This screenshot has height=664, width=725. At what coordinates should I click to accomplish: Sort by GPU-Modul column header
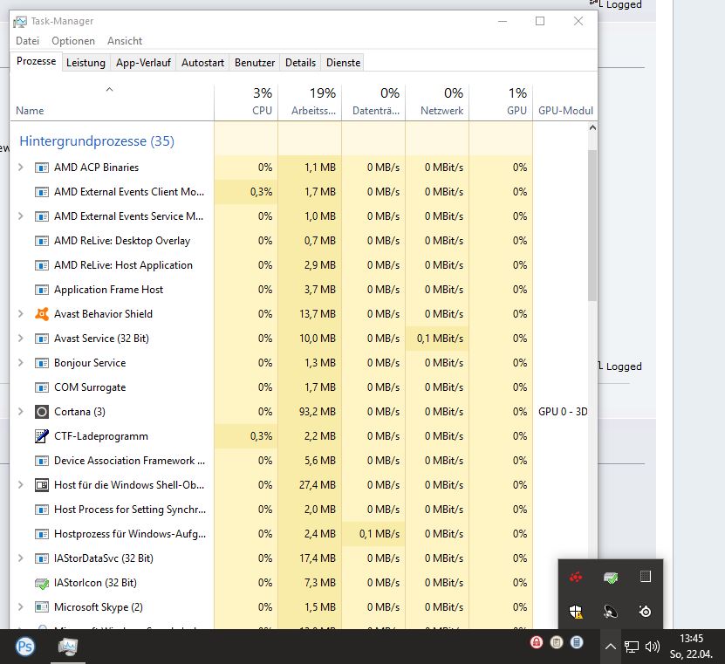pyautogui.click(x=565, y=102)
